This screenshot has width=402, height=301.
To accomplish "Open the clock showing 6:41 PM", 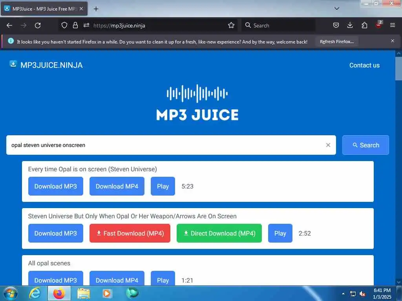I will tap(382, 293).
